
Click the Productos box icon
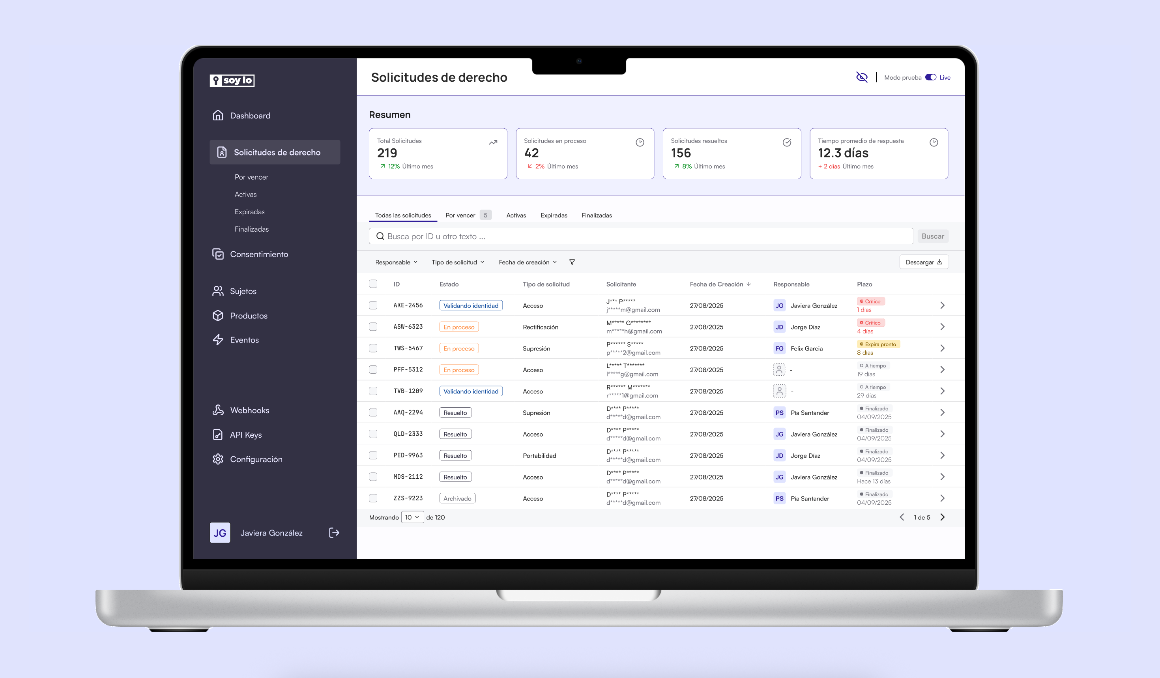point(218,315)
